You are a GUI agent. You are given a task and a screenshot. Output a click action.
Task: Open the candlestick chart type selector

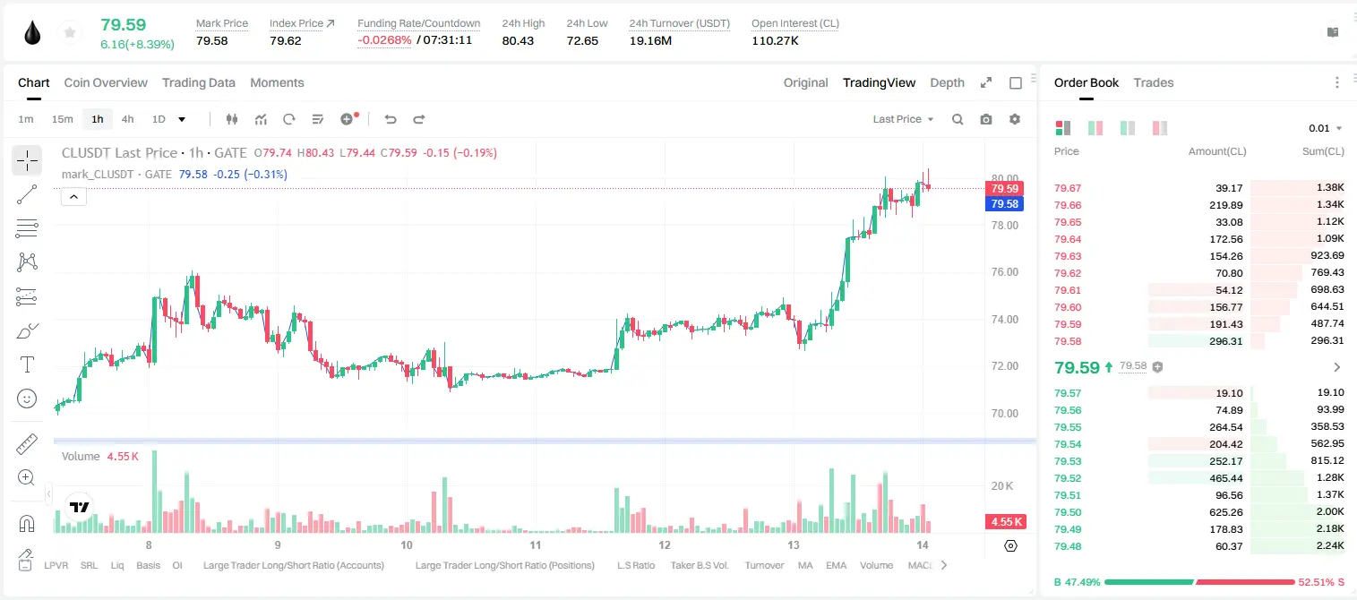click(x=233, y=119)
